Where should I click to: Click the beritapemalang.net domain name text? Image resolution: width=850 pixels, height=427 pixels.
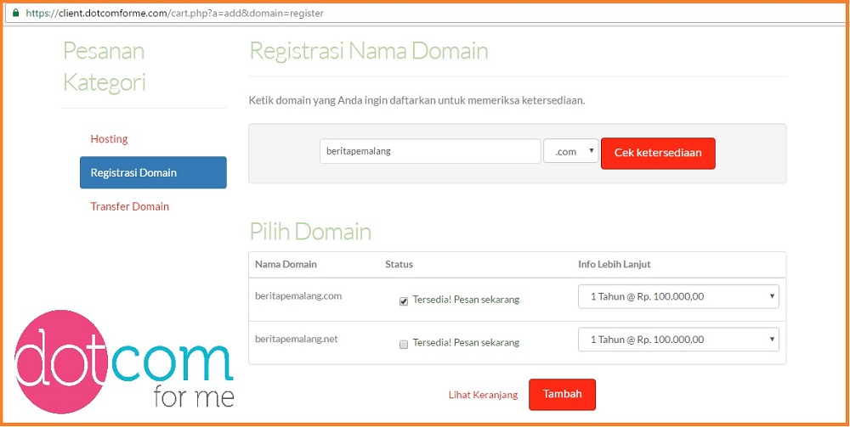click(296, 339)
